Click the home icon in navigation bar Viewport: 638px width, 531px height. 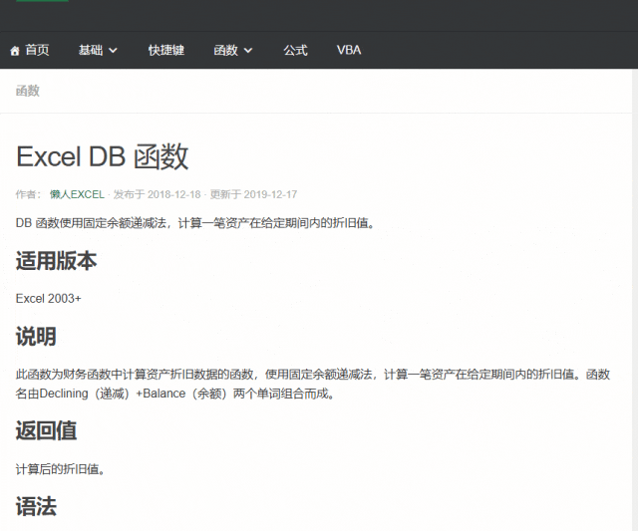(15, 50)
